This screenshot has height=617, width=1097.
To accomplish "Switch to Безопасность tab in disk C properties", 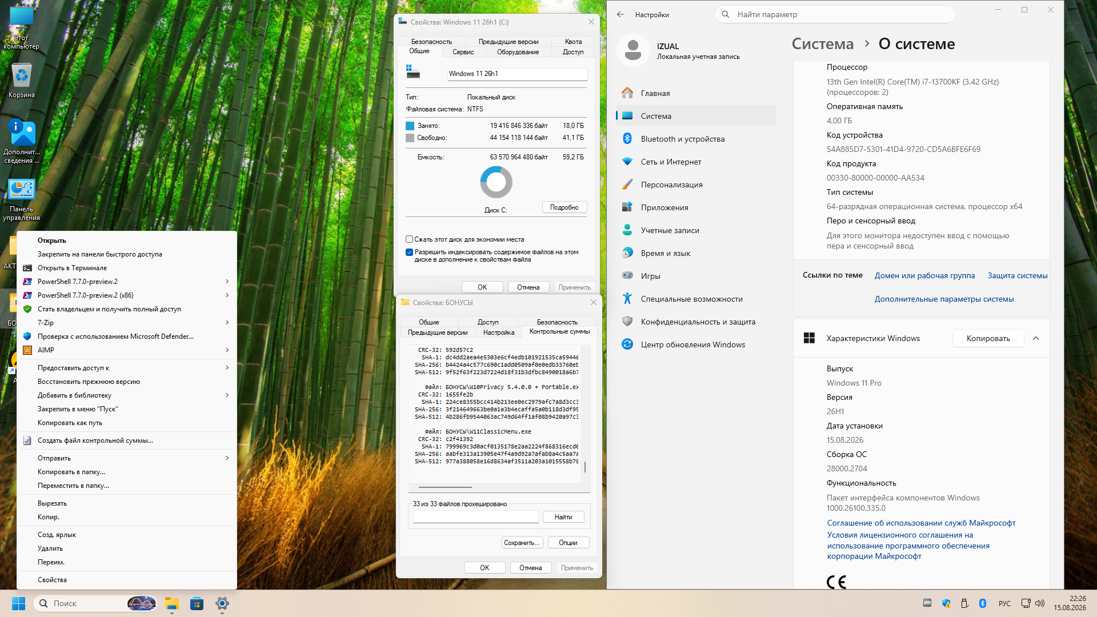I will click(x=431, y=42).
